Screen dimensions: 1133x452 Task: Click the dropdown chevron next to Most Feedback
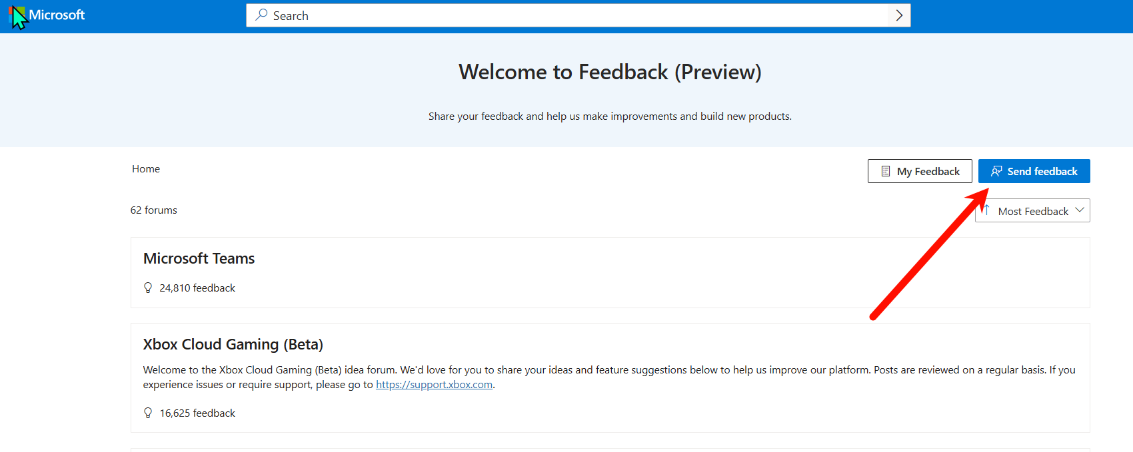click(1080, 210)
